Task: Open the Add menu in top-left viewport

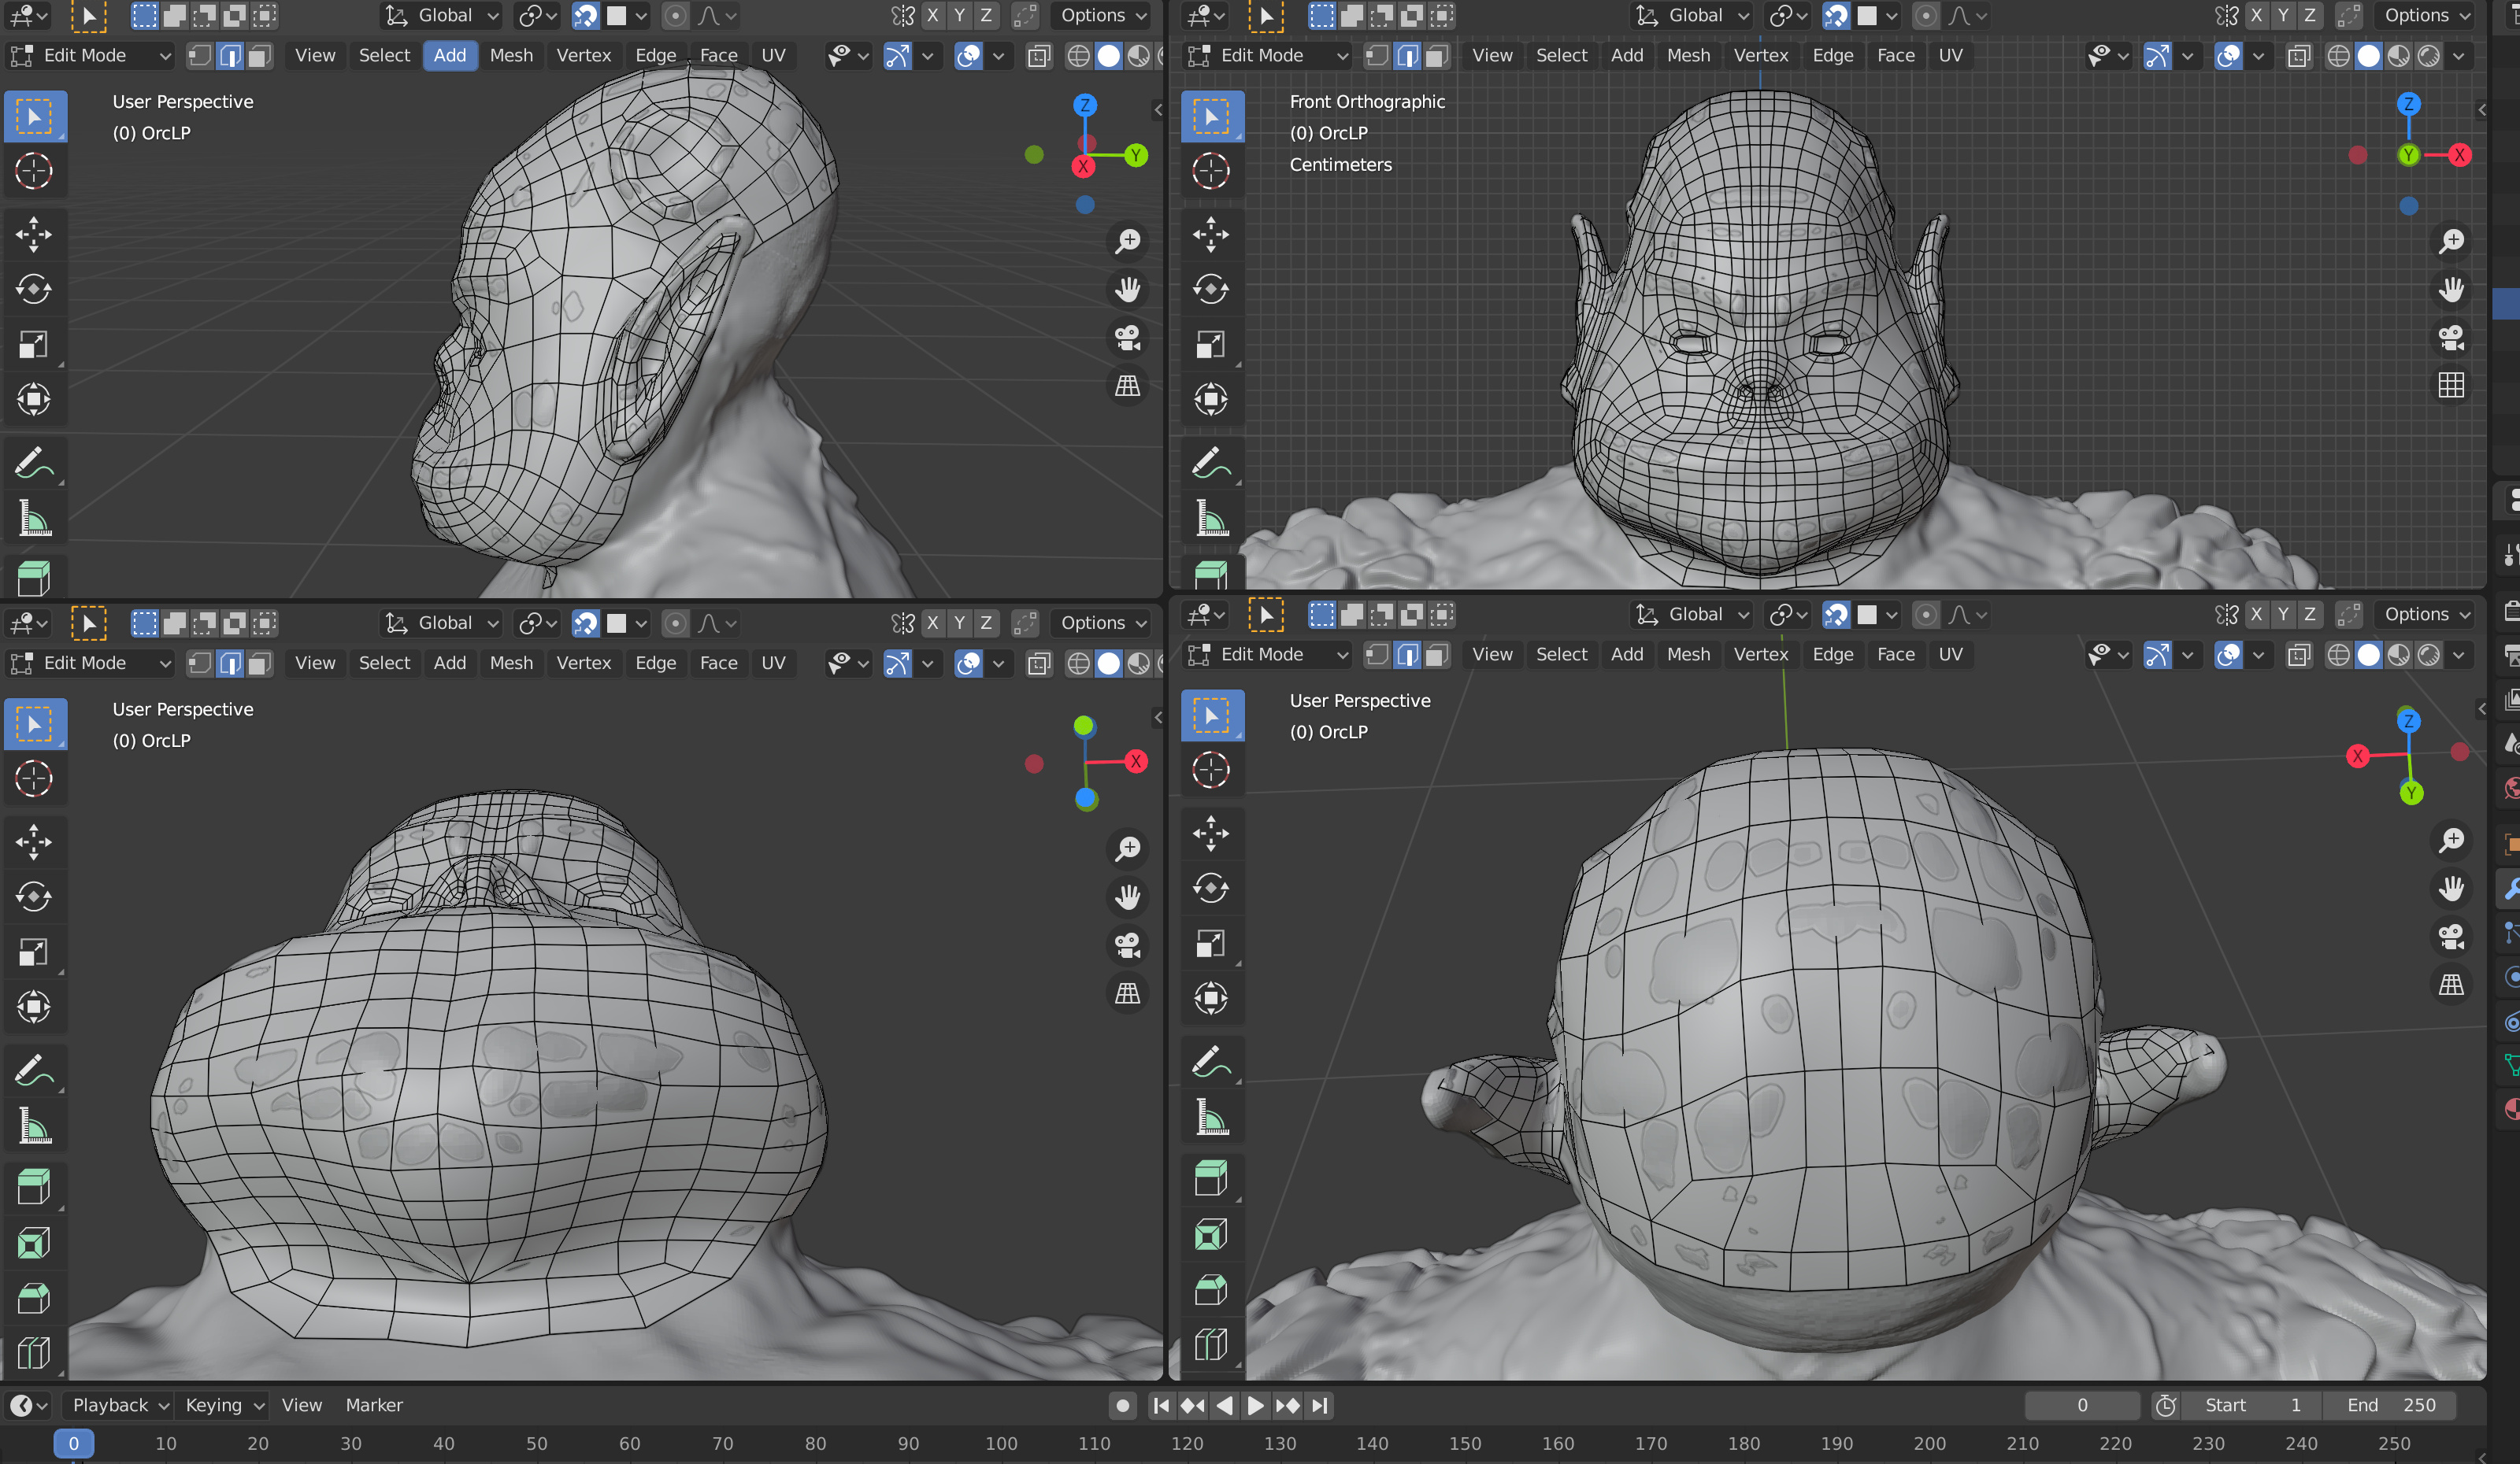Action: point(449,56)
